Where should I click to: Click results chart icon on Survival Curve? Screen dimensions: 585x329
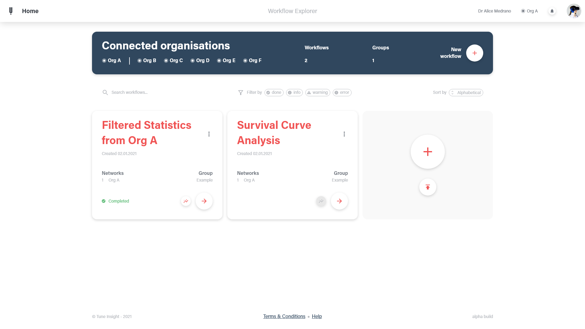[x=321, y=201]
